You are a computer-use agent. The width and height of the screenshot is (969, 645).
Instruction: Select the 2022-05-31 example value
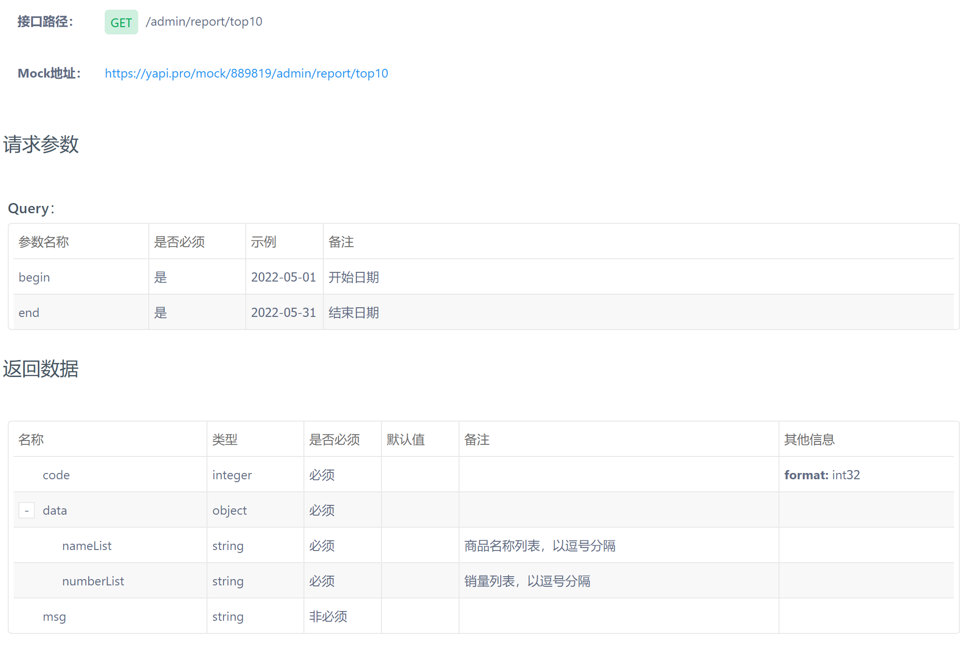pos(283,313)
